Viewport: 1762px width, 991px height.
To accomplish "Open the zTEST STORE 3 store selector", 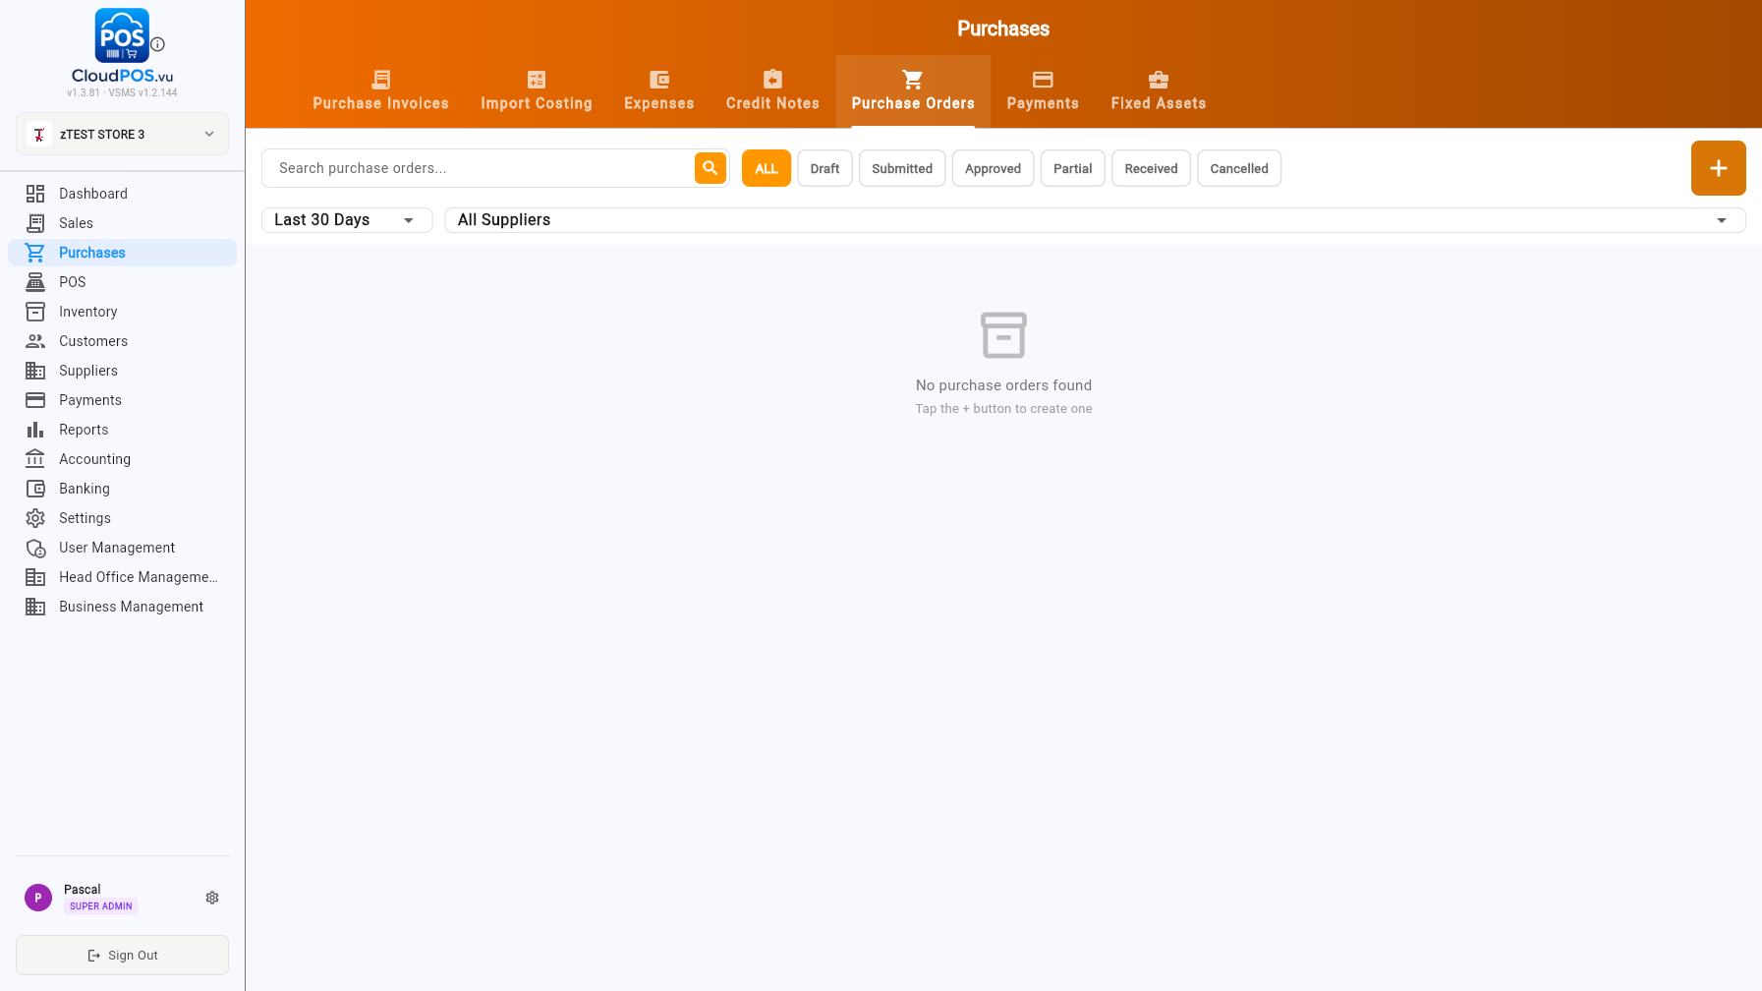I will point(122,134).
